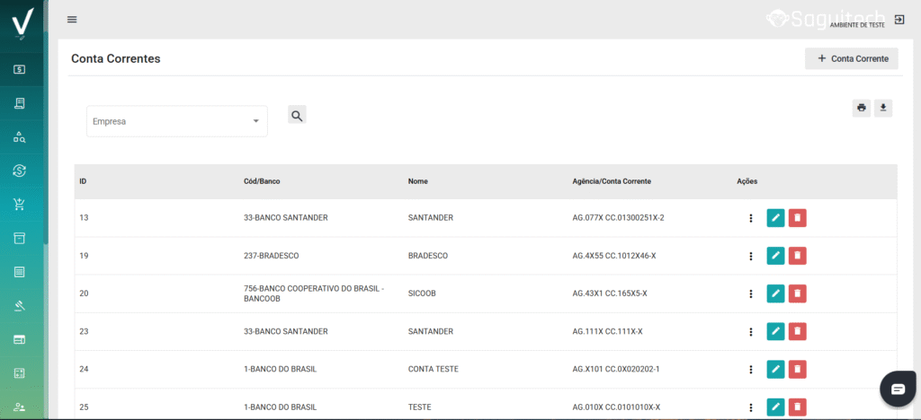Add a new Conta Corrente
This screenshot has height=420, width=921.
[x=851, y=58]
